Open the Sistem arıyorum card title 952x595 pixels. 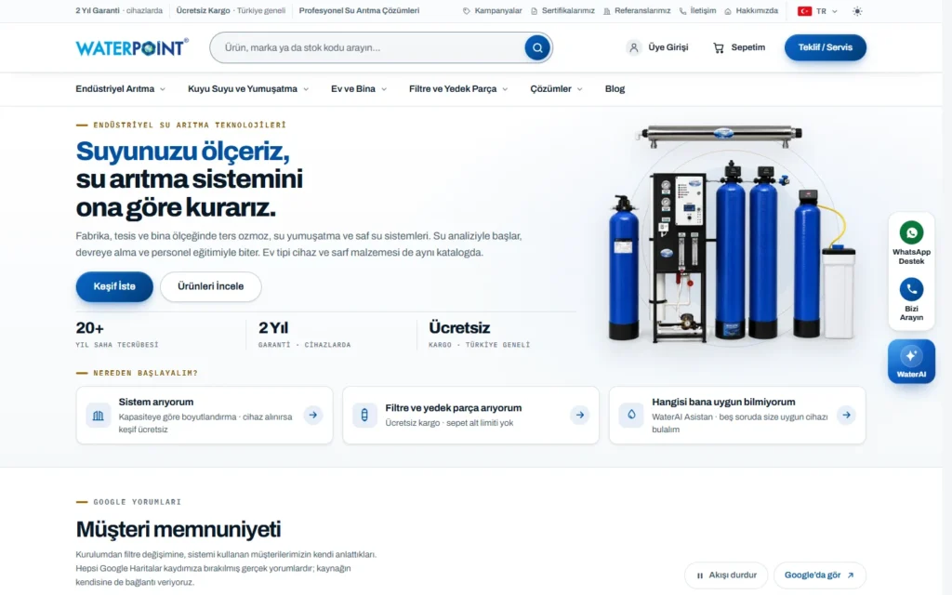point(156,402)
